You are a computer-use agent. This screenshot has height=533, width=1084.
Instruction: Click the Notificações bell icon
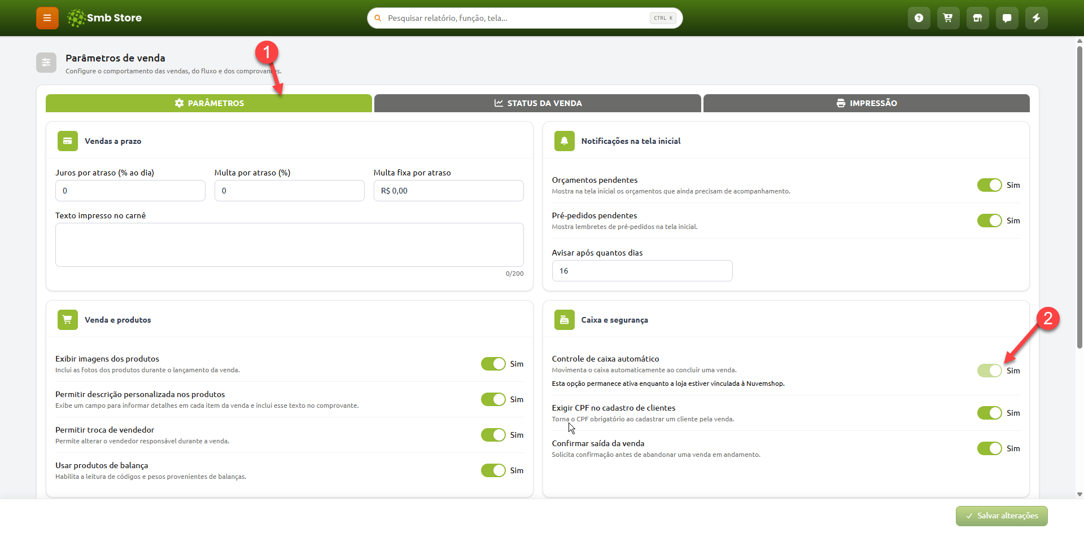[x=565, y=141]
